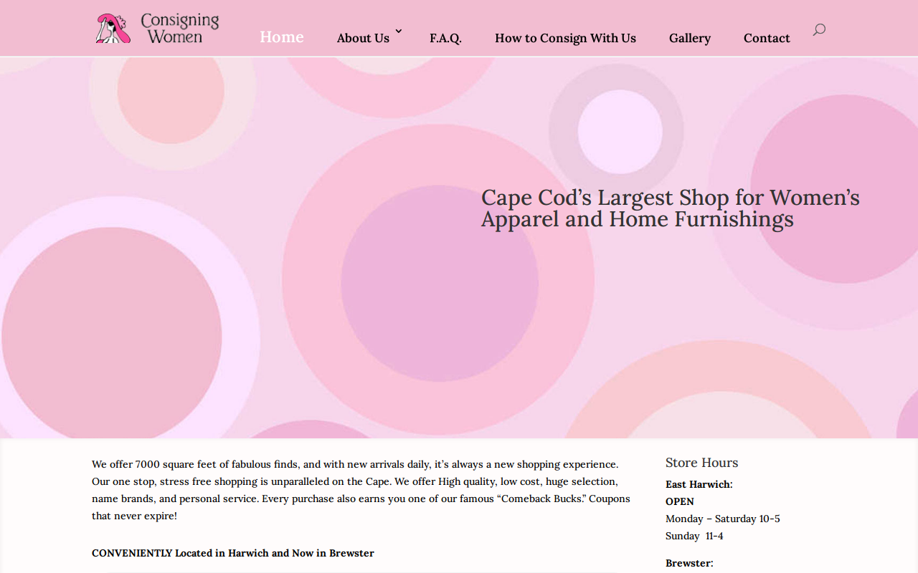Open the About Us menu item
Viewport: 918px width, 573px height.
[363, 38]
